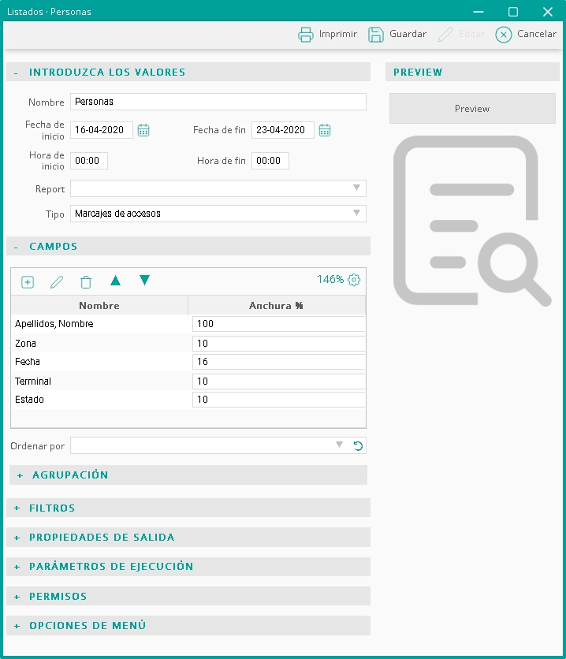Click the 146% total width value
Image resolution: width=566 pixels, height=659 pixels.
coord(330,280)
